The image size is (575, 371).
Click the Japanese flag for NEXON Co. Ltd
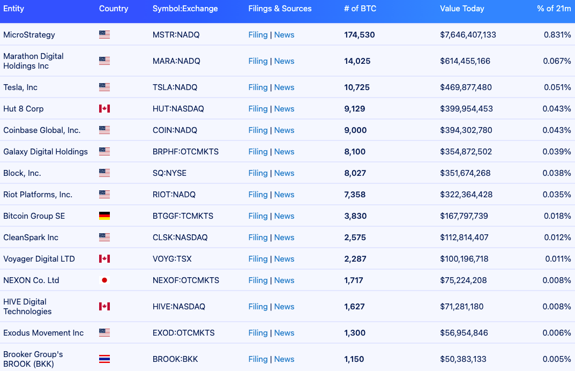(104, 280)
